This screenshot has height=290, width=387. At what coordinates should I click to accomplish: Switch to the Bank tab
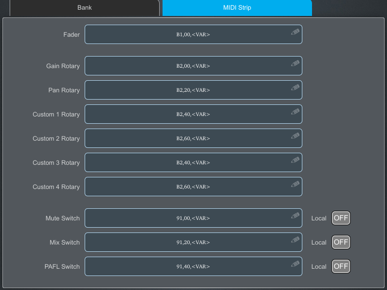coord(84,8)
